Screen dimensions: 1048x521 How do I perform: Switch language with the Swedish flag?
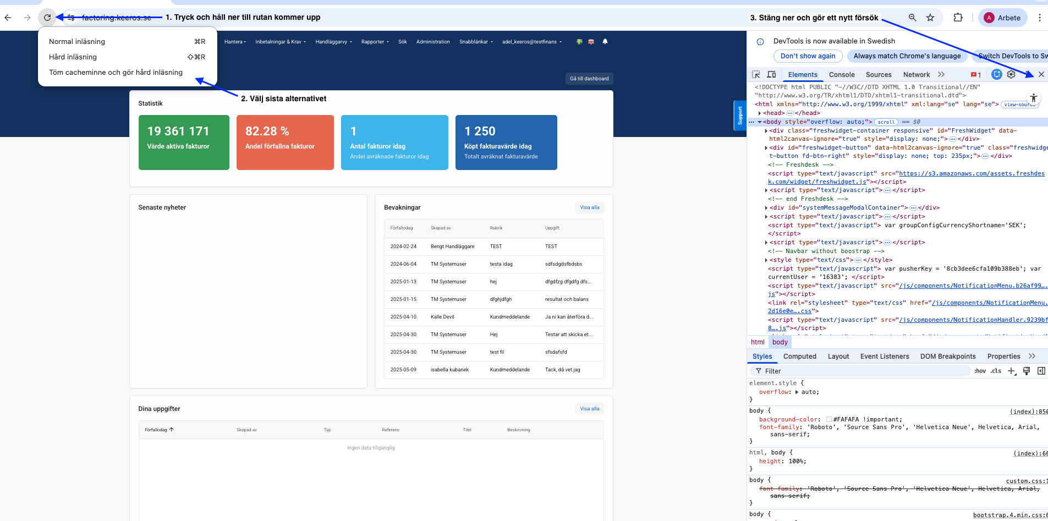click(x=579, y=42)
